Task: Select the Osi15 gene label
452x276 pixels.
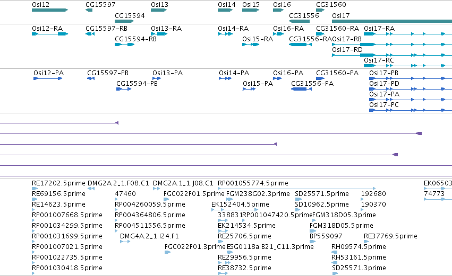Action: [251, 5]
